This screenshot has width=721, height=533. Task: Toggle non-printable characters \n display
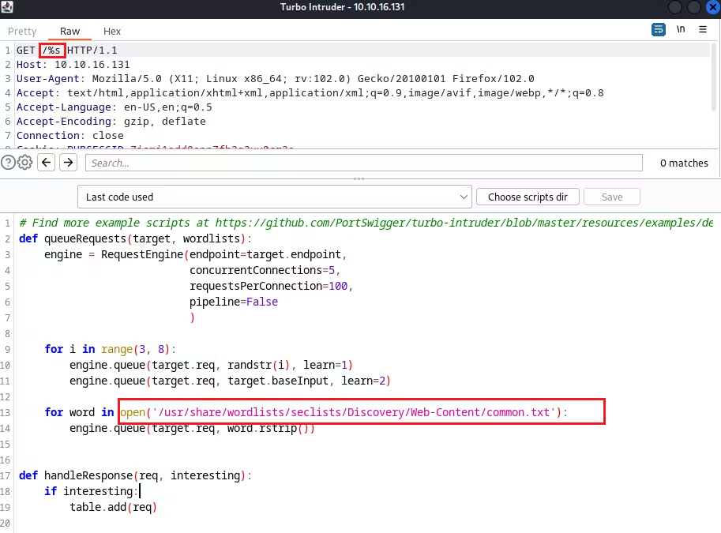click(x=681, y=29)
